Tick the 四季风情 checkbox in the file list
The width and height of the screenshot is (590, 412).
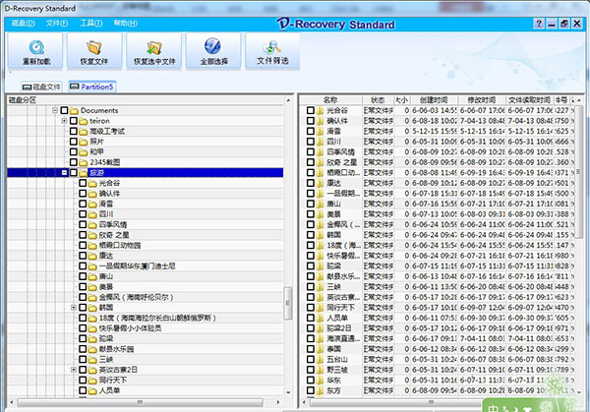point(311,151)
